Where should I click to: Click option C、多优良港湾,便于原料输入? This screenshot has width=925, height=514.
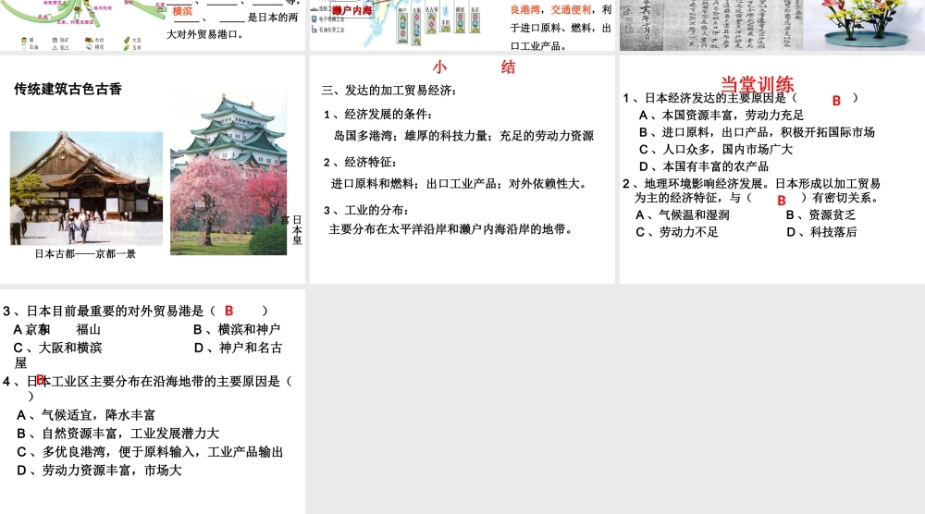pyautogui.click(x=150, y=451)
